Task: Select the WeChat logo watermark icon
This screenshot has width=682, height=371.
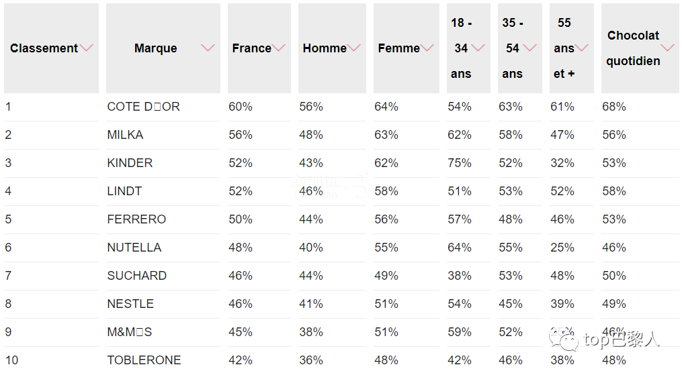Action: coord(563,339)
